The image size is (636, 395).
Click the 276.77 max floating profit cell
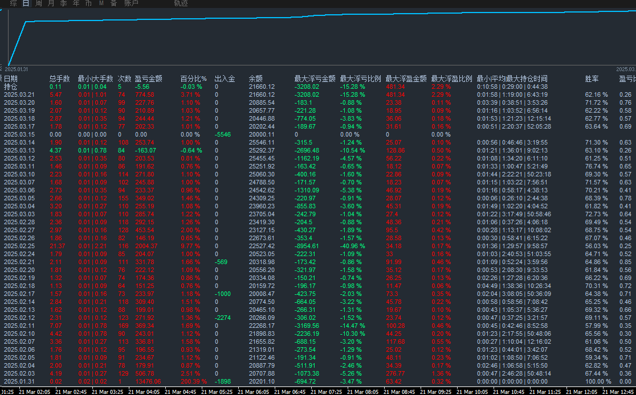tap(396, 373)
